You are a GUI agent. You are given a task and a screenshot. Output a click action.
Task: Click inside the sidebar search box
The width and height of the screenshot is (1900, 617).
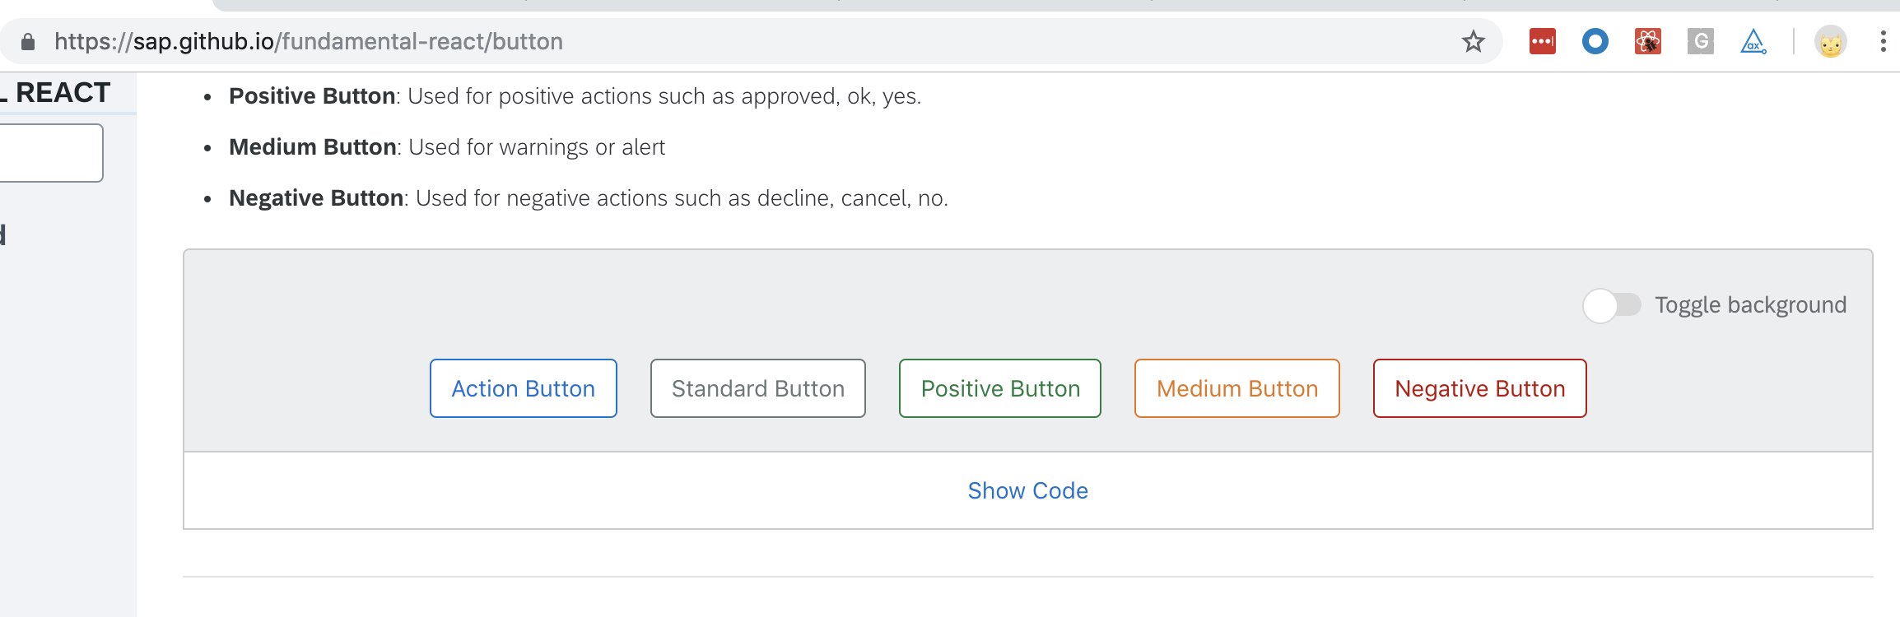49,152
